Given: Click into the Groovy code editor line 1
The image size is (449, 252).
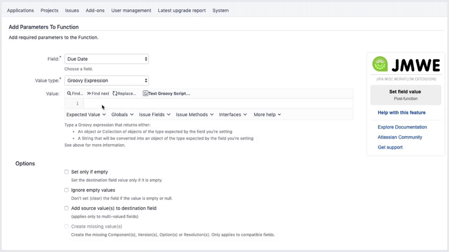Looking at the screenshot, I should (x=218, y=103).
